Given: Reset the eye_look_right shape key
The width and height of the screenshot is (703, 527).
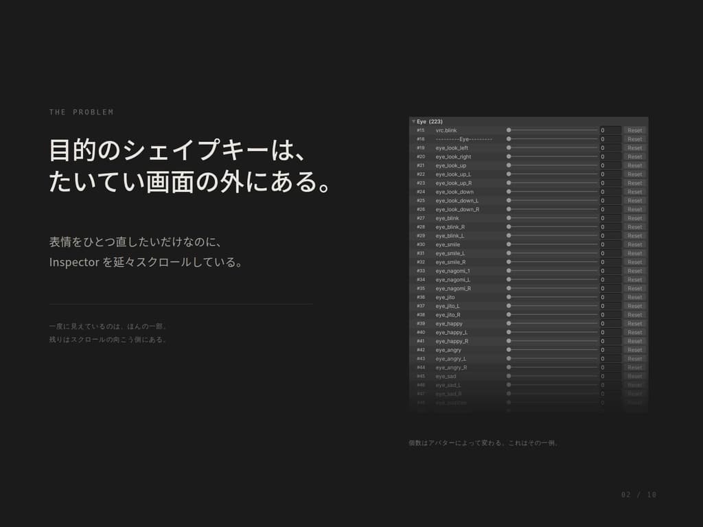Looking at the screenshot, I should (634, 157).
